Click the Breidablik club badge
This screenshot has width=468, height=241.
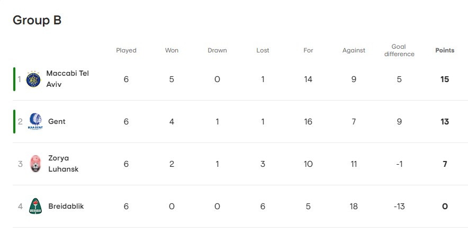click(35, 207)
